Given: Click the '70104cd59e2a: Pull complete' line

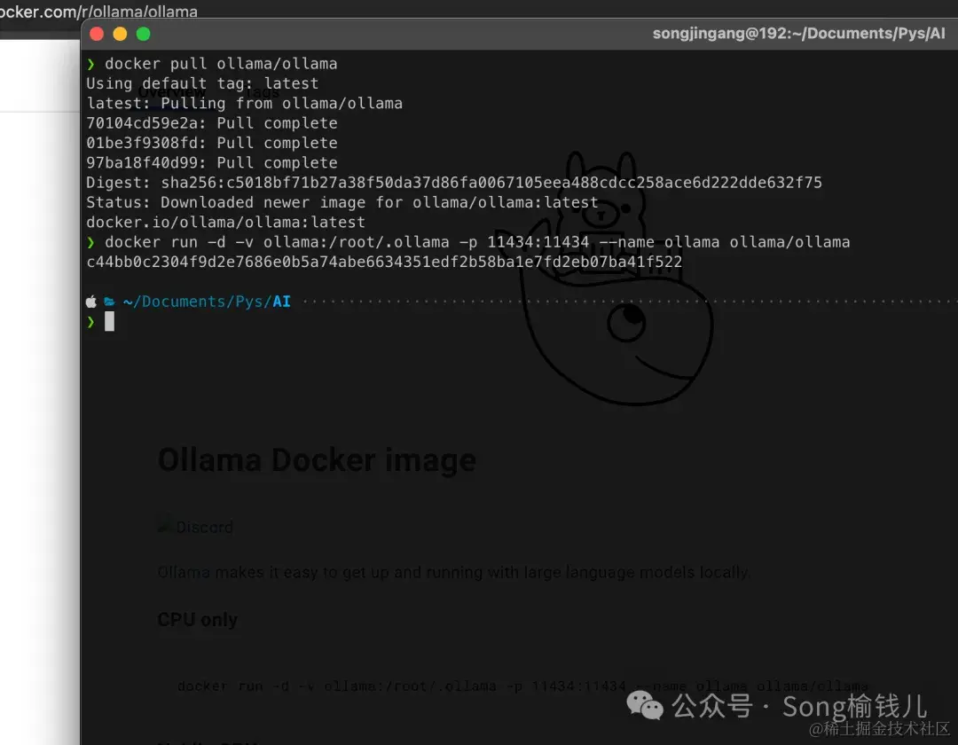Looking at the screenshot, I should (212, 122).
